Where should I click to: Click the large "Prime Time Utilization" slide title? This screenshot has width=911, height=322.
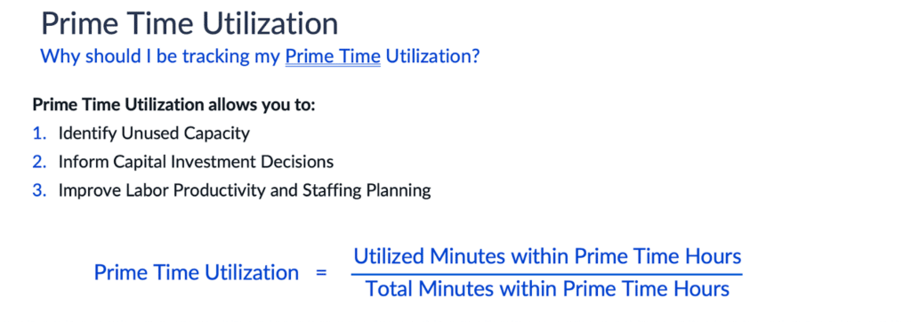(x=190, y=24)
